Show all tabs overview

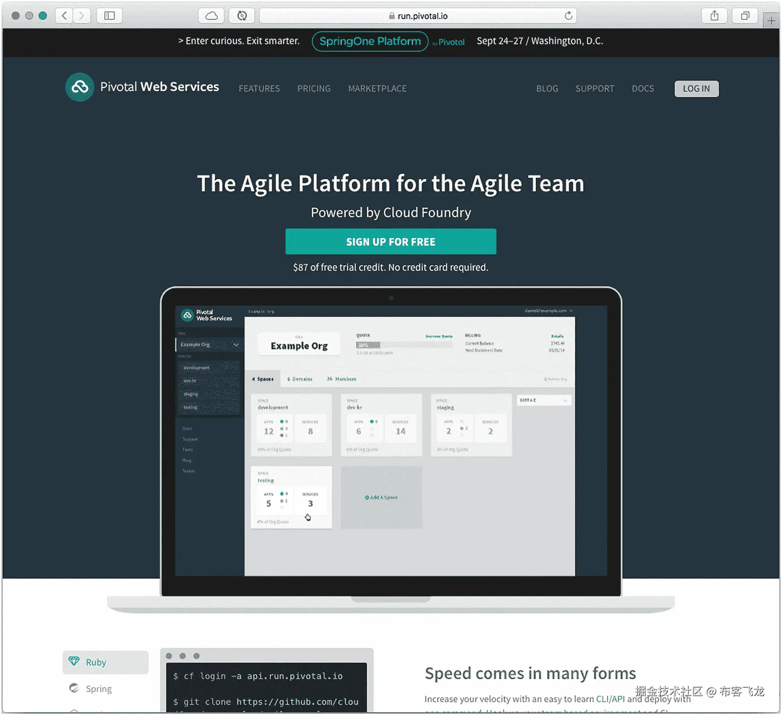pos(745,16)
